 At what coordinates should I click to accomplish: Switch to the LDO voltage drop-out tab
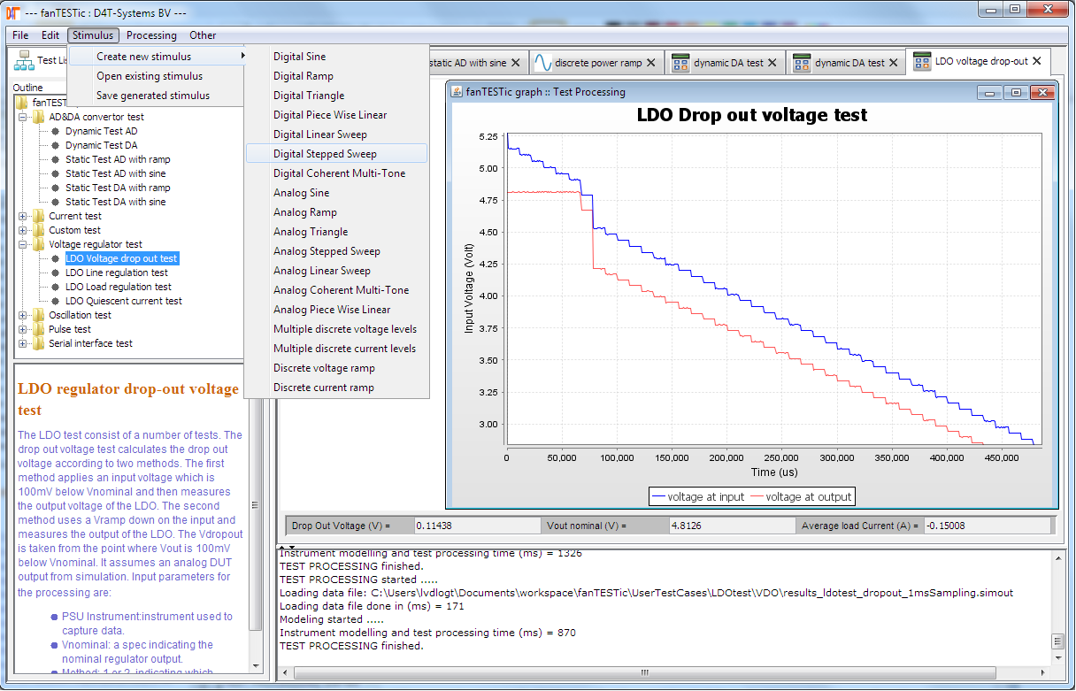(x=979, y=62)
